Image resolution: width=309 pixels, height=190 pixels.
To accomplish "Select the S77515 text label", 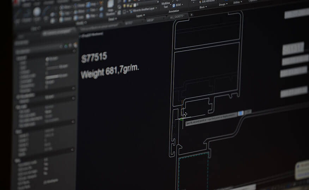I will [x=94, y=58].
